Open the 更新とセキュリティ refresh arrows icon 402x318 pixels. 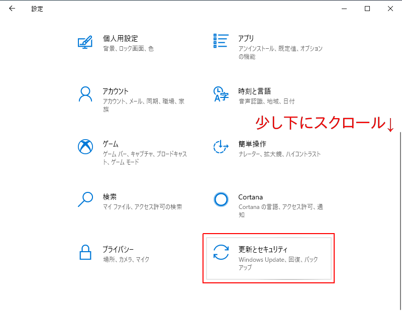click(x=221, y=252)
